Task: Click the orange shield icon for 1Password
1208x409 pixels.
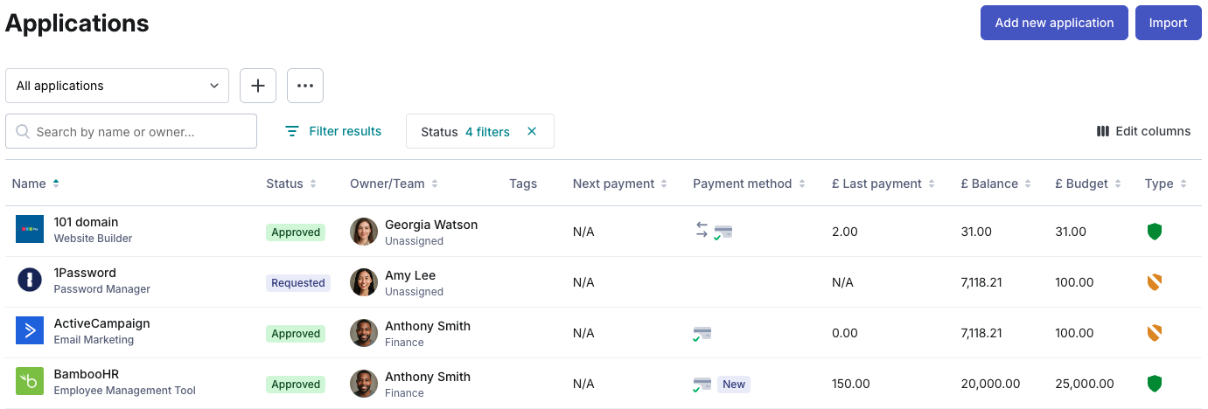Action: pyautogui.click(x=1155, y=282)
